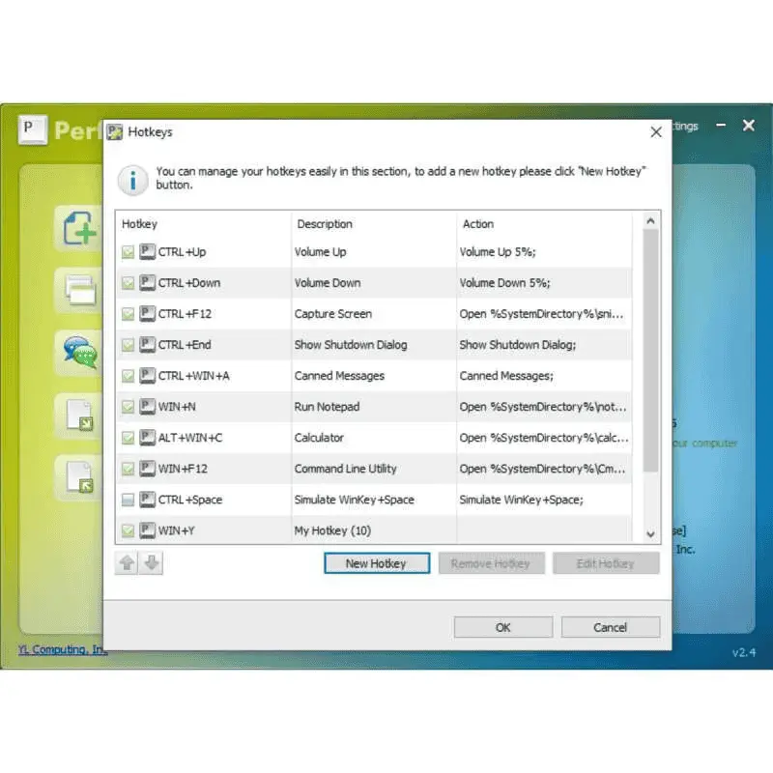Close the Hotkeys dialog with X
This screenshot has width=773, height=773.
(656, 132)
